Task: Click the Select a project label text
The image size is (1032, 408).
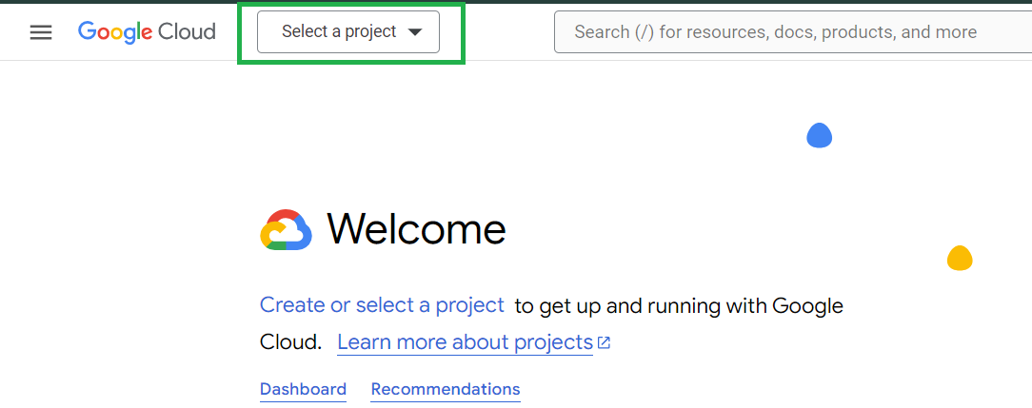Action: point(339,32)
